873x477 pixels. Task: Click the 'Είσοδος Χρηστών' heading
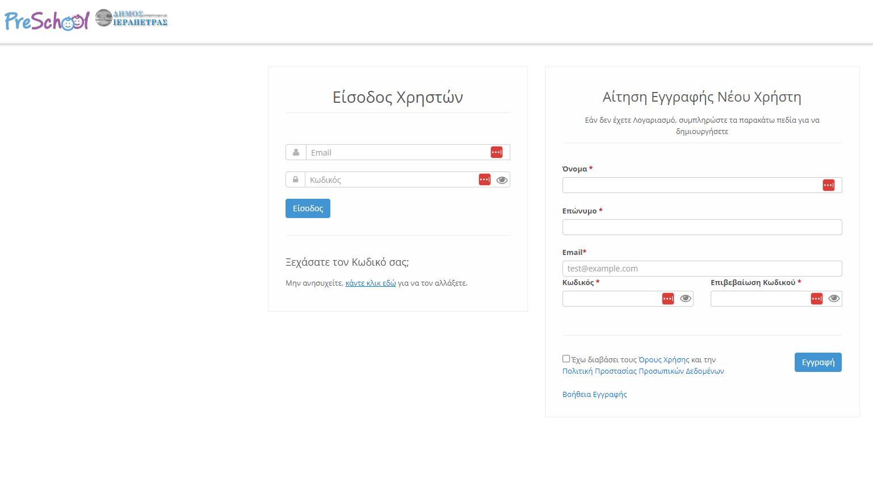tap(398, 97)
